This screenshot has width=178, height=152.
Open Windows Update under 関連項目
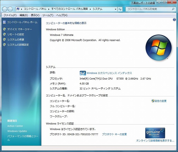(17, 131)
